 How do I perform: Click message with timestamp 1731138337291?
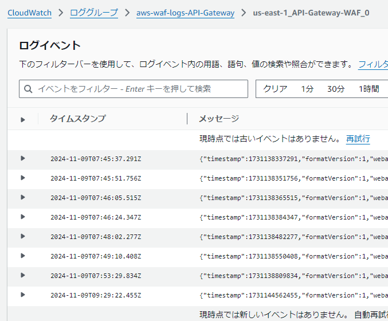tap(293, 159)
